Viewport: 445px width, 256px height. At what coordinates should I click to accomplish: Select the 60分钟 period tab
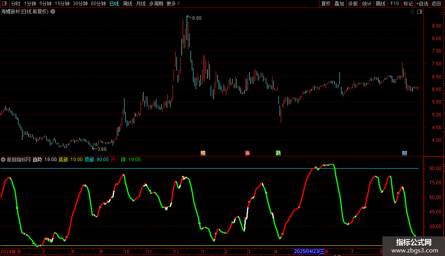click(98, 4)
